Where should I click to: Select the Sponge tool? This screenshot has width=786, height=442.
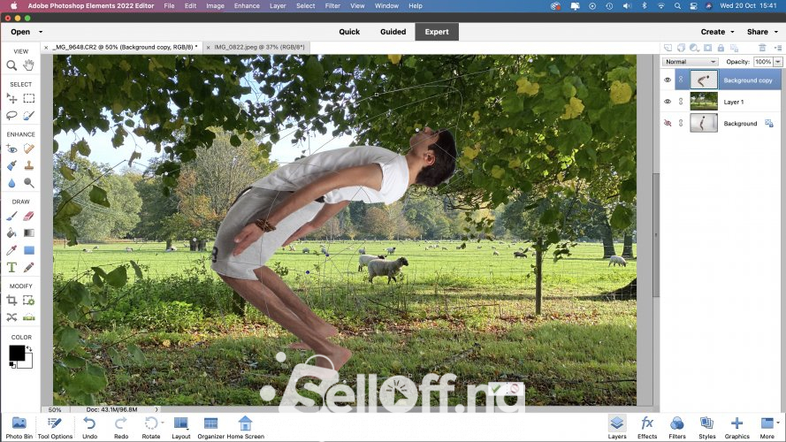(29, 183)
